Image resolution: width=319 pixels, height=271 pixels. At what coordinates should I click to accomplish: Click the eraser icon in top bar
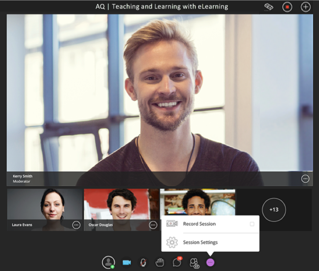click(268, 7)
